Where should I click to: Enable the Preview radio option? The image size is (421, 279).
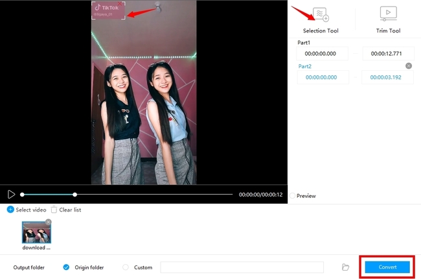pyautogui.click(x=293, y=195)
